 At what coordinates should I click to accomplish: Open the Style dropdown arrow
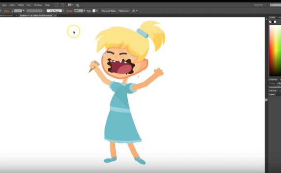click(x=97, y=11)
